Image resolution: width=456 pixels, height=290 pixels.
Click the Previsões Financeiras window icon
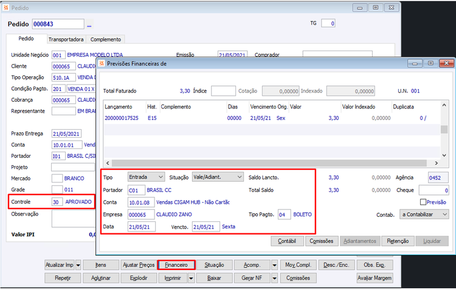pos(102,63)
